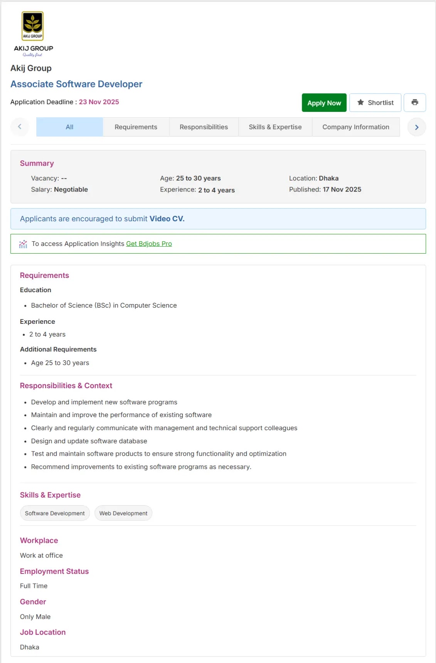
Task: Add the job with Shortlist button
Action: pos(375,103)
